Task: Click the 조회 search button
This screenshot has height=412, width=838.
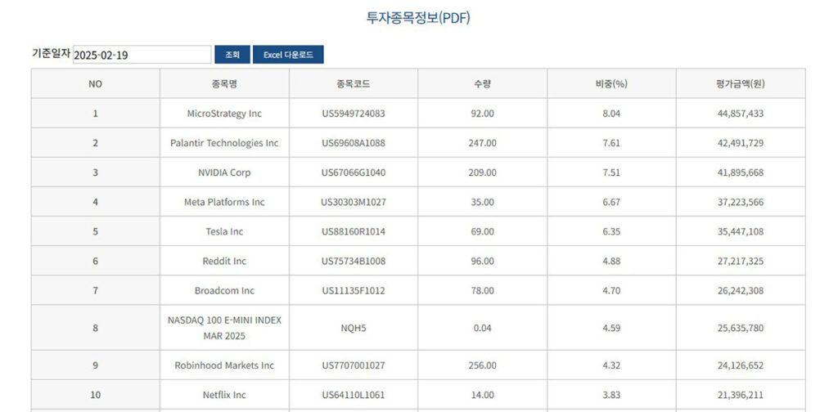Action: (x=232, y=55)
